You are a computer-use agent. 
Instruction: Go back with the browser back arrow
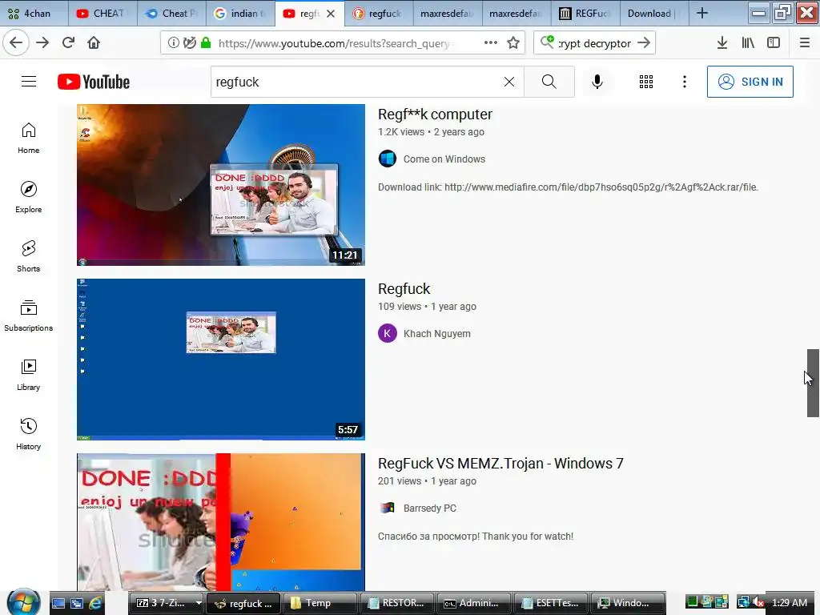click(x=16, y=43)
